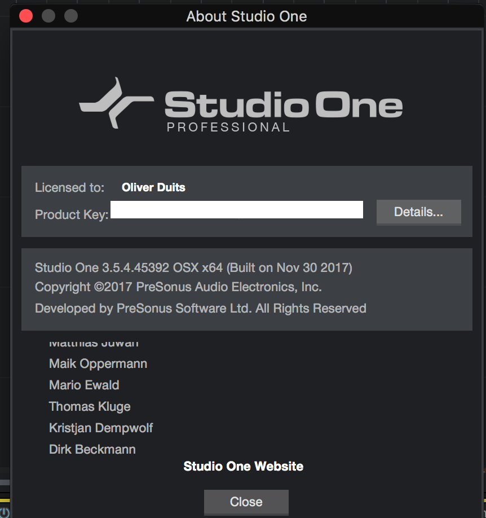Click inside the white Product Key field

237,209
